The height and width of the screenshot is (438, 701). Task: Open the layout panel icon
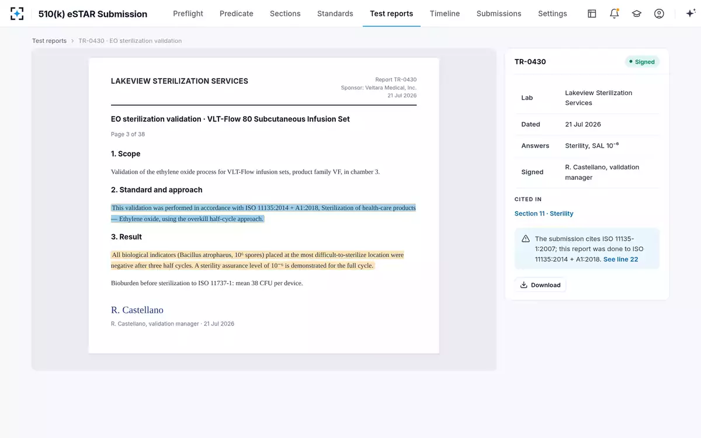(x=592, y=13)
